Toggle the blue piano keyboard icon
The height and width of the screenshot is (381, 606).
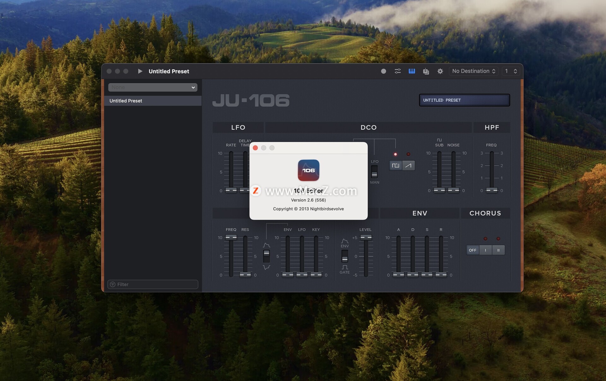tap(412, 71)
